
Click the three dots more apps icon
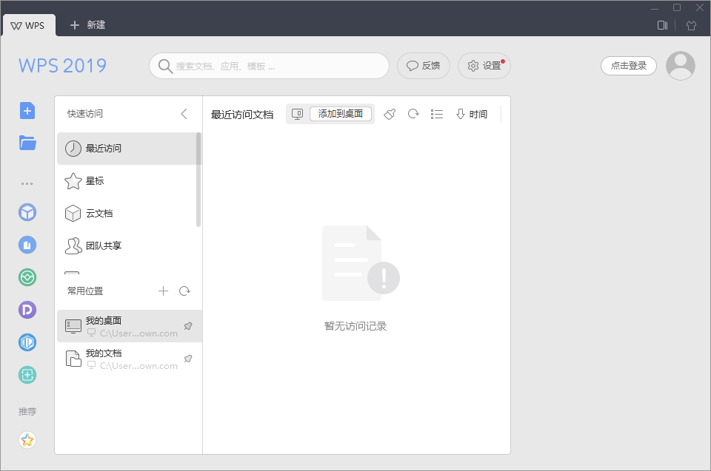pos(27,183)
